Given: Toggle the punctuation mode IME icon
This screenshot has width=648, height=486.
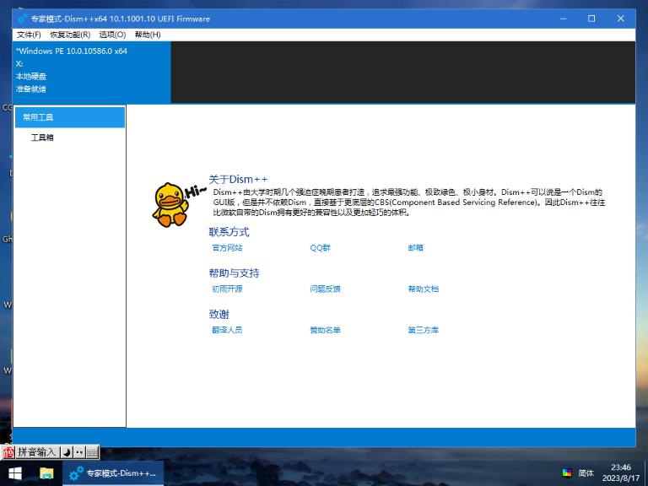Looking at the screenshot, I should 79,452.
